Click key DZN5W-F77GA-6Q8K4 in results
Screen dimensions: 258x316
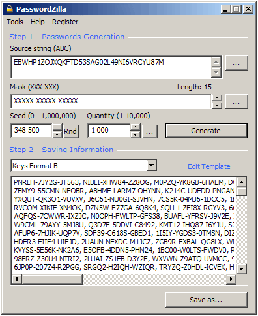[121, 208]
